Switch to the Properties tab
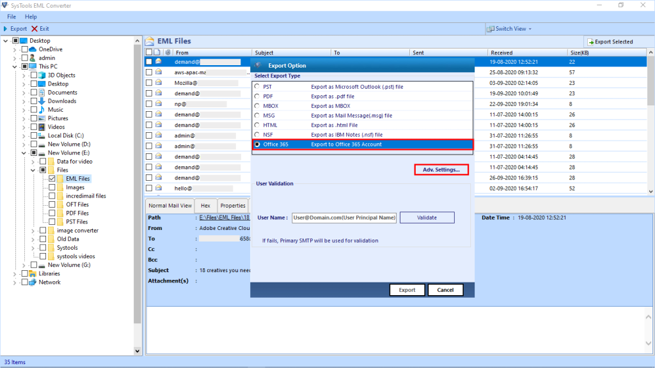 point(233,206)
